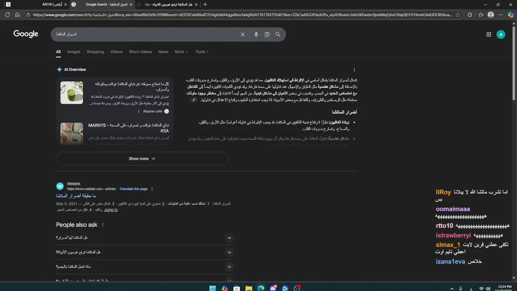Open the browser favorites icon

(481, 15)
